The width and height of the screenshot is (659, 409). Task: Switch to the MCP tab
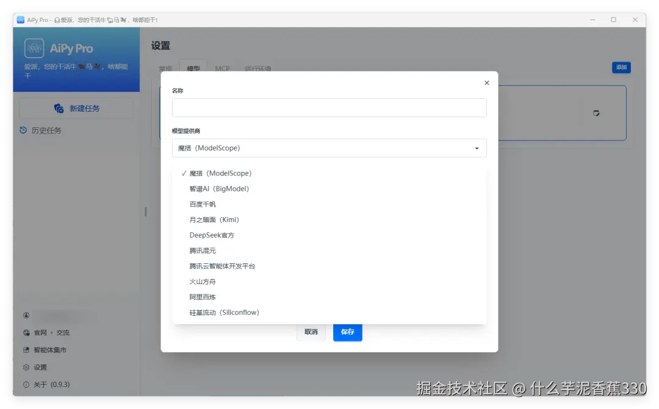tap(222, 68)
